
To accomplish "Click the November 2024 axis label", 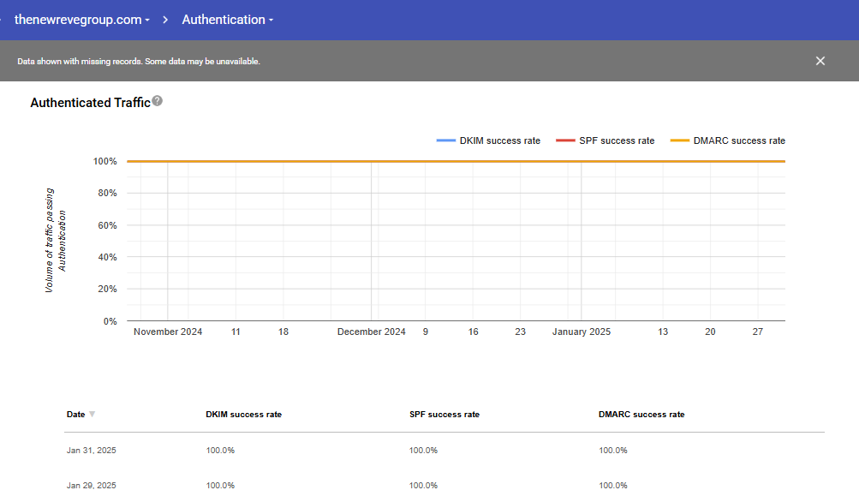I will point(168,332).
